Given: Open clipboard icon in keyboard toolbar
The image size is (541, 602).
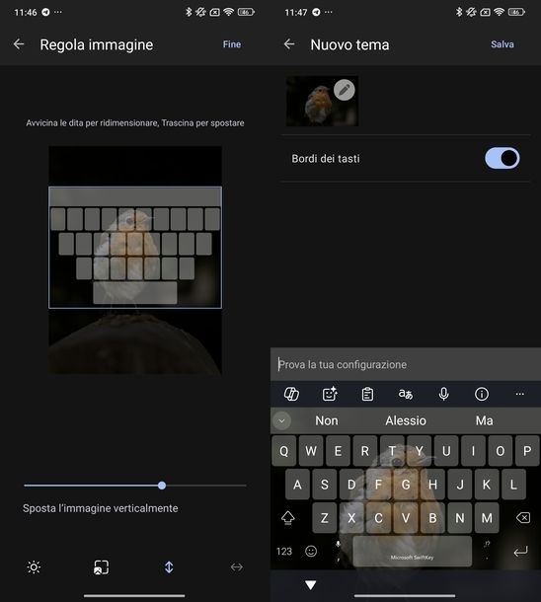Looking at the screenshot, I should (367, 395).
